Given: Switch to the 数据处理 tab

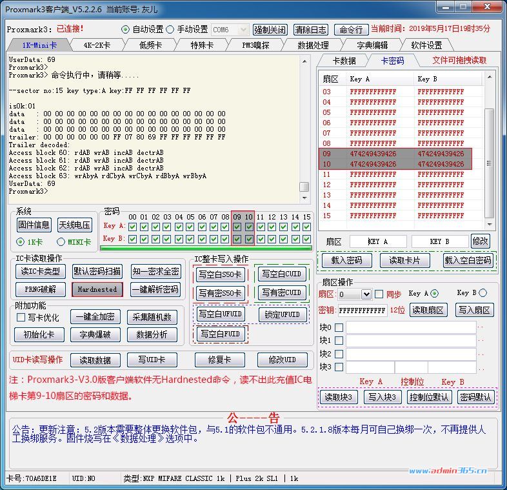Looking at the screenshot, I should (x=313, y=45).
